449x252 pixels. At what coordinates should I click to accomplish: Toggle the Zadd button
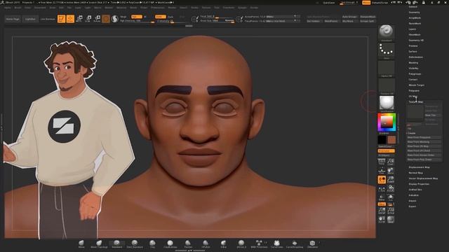click(x=161, y=17)
